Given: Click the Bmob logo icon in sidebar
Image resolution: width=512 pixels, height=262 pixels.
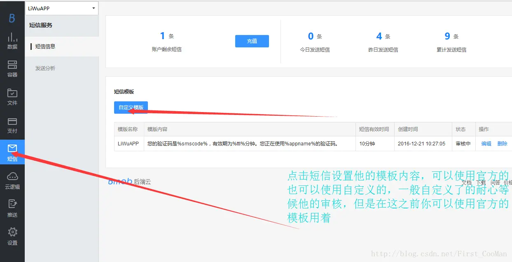Looking at the screenshot, I should coord(12,18).
